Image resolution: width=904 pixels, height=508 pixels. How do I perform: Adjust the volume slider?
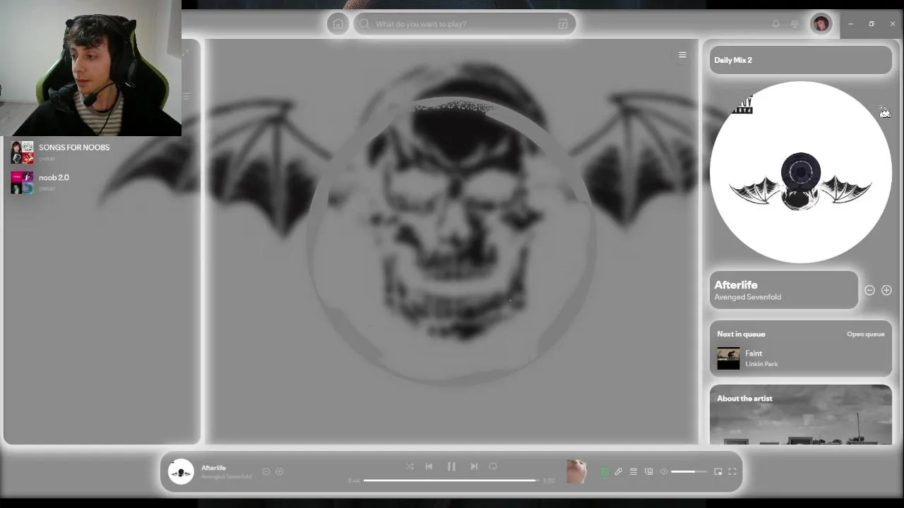click(x=689, y=472)
